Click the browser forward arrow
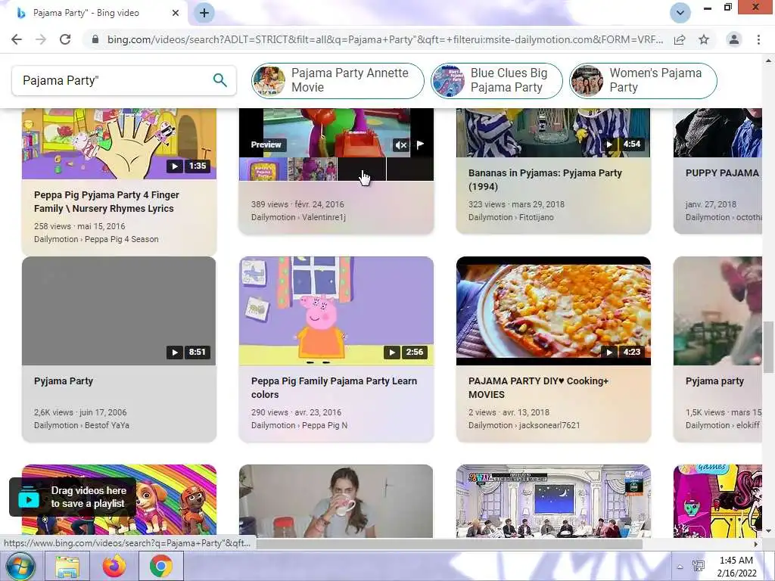The width and height of the screenshot is (775, 581). (41, 39)
